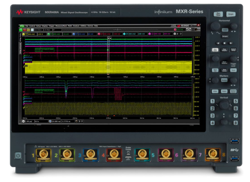
Task: Click the green Scope logo button
Action: click(x=22, y=26)
